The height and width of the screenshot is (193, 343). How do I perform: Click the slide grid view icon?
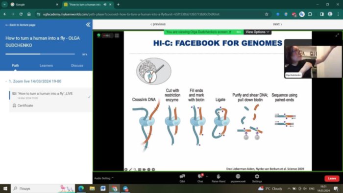[140, 169]
